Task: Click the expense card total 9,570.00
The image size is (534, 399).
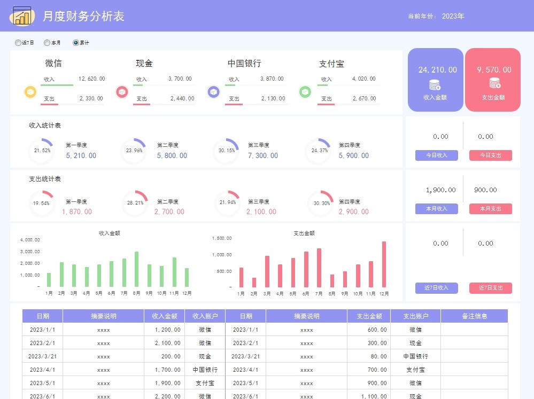Action: tap(494, 70)
